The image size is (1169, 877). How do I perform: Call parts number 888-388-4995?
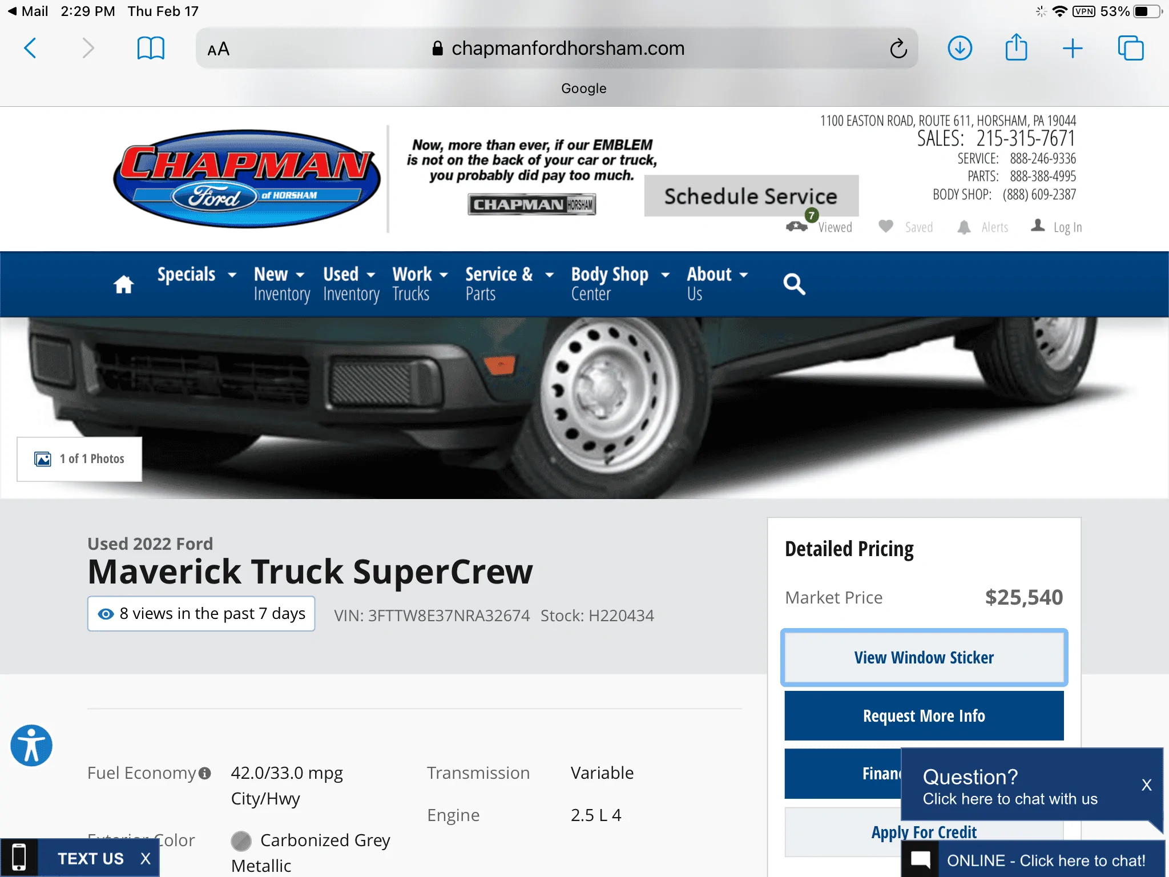point(1042,176)
